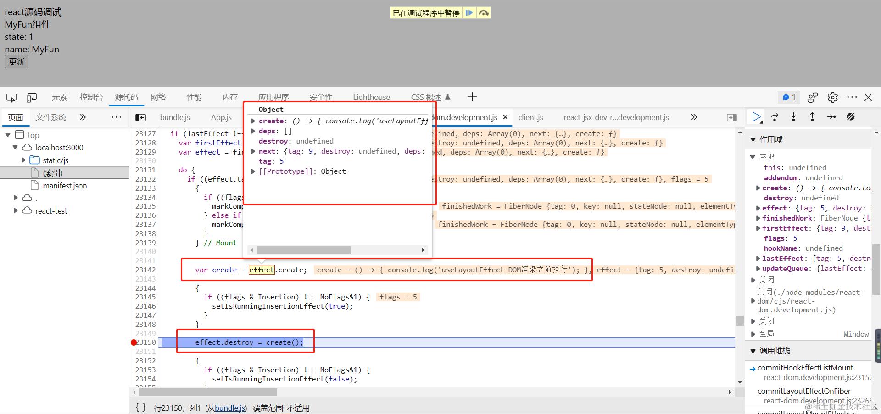The image size is (881, 414).
Task: Switch to the 控制台 tab
Action: click(91, 97)
